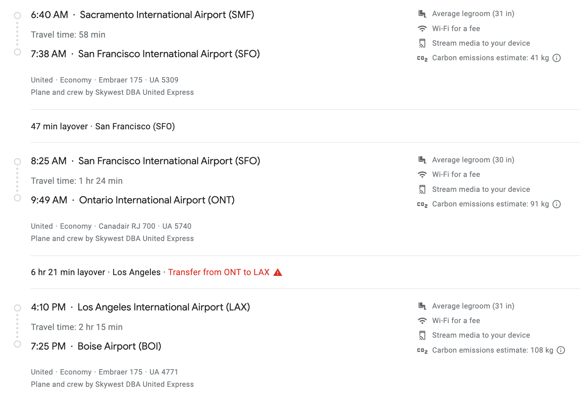Viewport: 580px width, 396px height.
Task: Click the info icon beside 91 kg emissions
Action: tap(557, 204)
